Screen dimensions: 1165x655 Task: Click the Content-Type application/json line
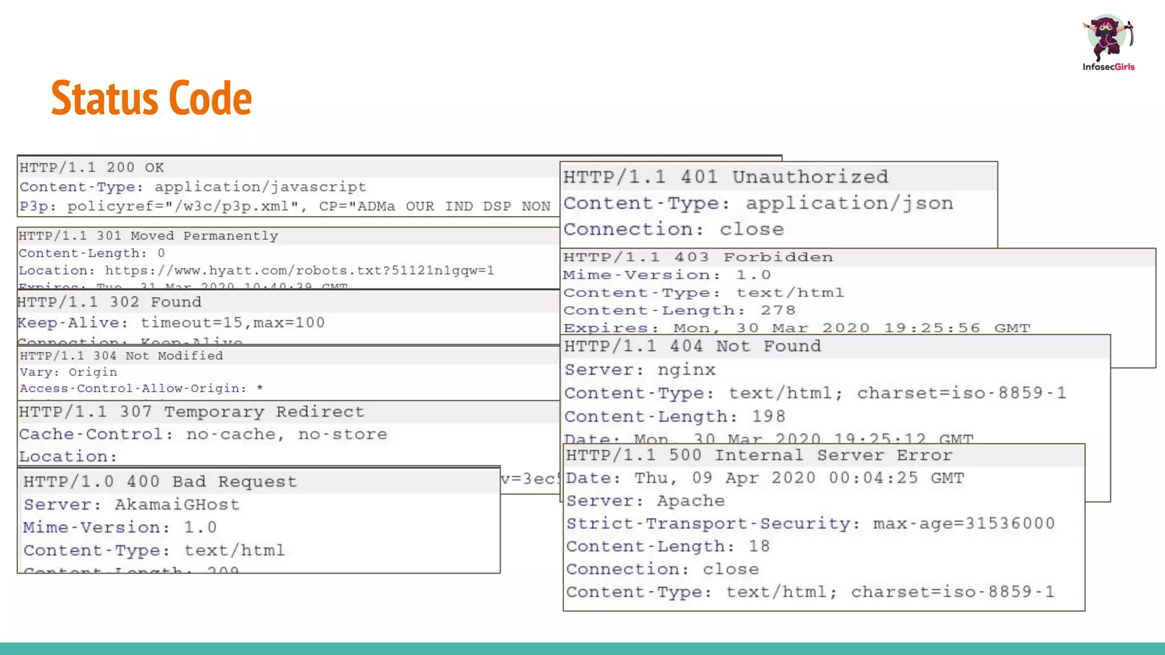tap(758, 203)
